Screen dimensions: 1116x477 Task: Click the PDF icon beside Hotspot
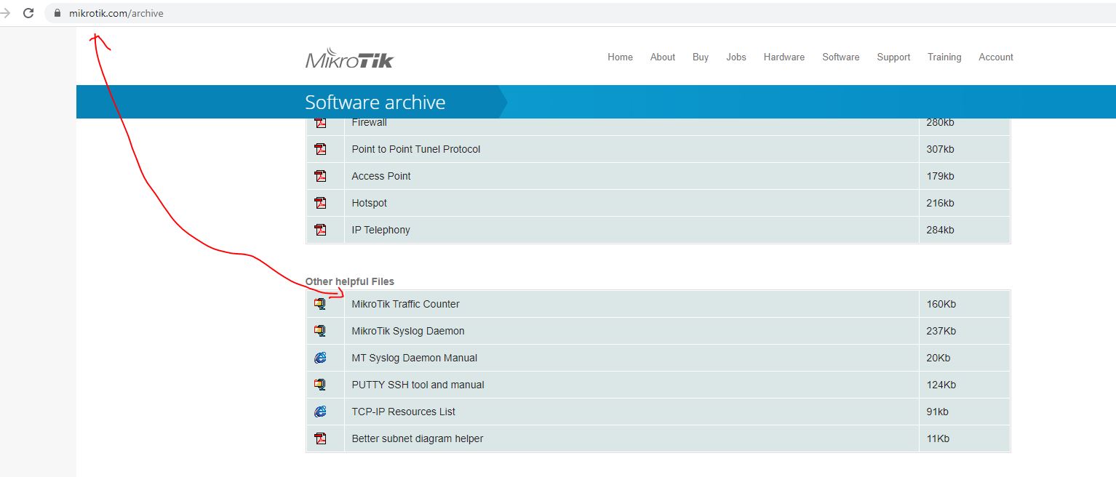(x=320, y=203)
